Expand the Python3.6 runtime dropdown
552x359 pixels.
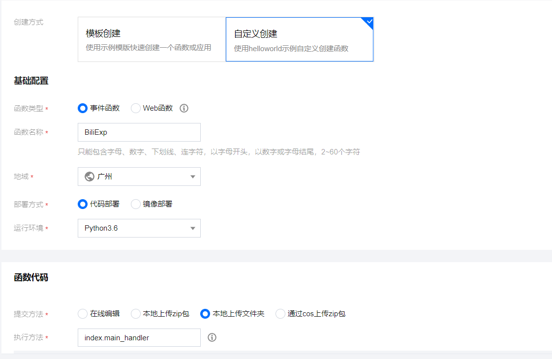[x=139, y=228]
